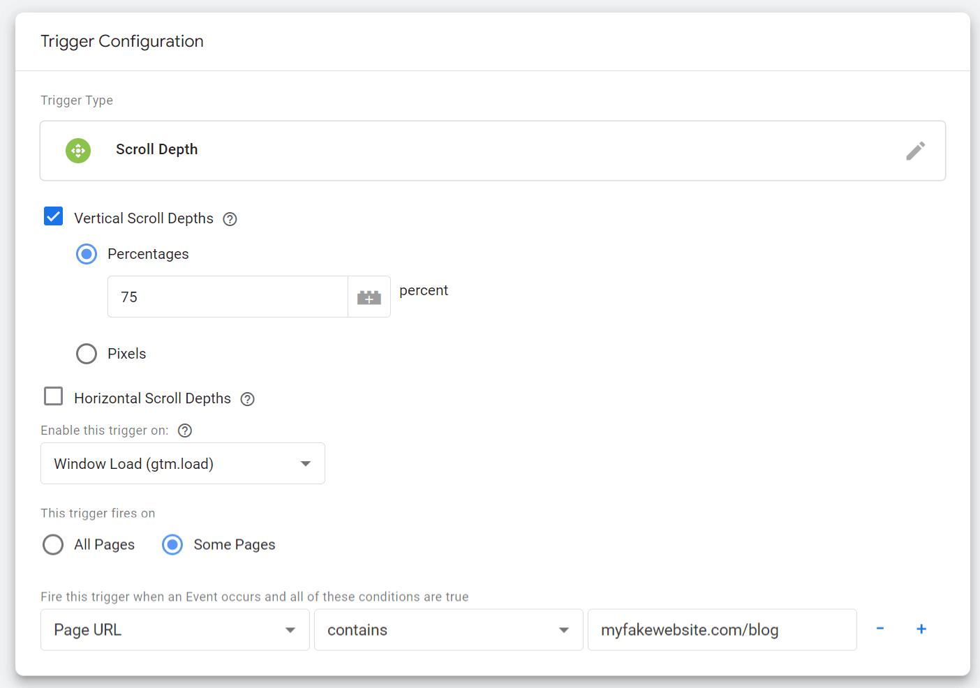
Task: Enable the Horizontal Scroll Depths checkbox
Action: (x=54, y=396)
